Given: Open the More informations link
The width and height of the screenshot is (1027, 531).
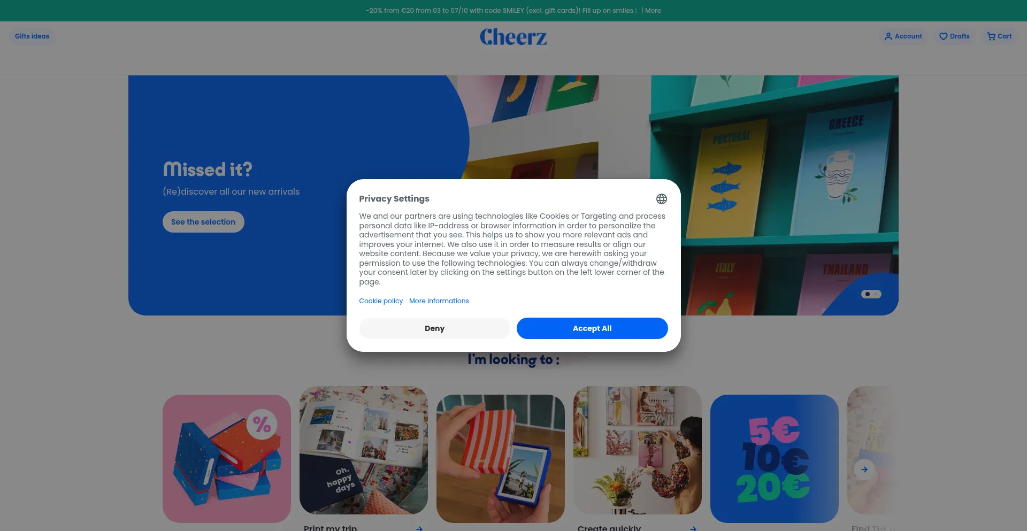Looking at the screenshot, I should point(439,301).
